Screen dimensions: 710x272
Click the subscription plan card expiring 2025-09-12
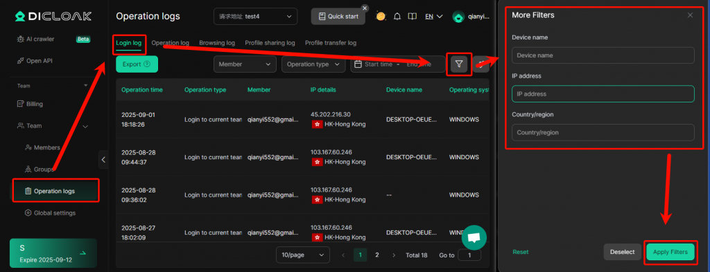point(53,253)
